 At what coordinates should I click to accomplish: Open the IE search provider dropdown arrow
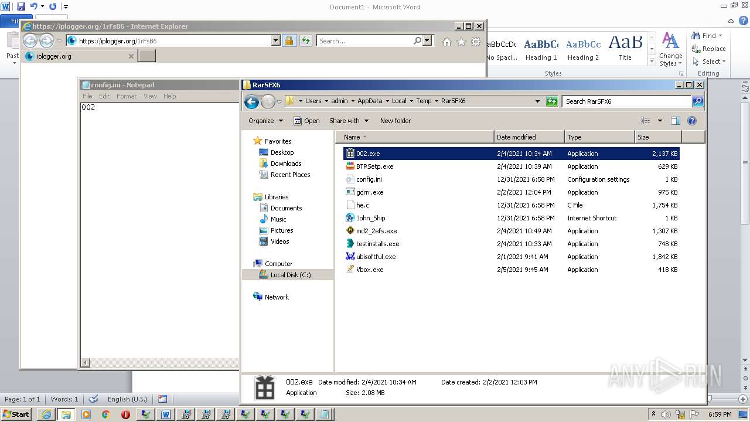(427, 40)
